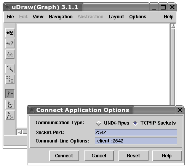Screen dimensions: 187x168
Task: Click Cancel in Connect Application Options
Action: tap(99, 156)
